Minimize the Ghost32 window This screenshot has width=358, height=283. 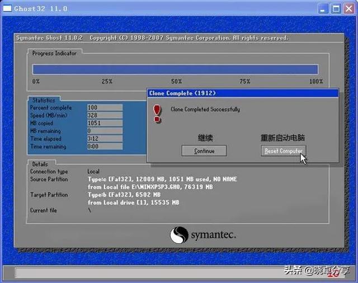[324, 8]
